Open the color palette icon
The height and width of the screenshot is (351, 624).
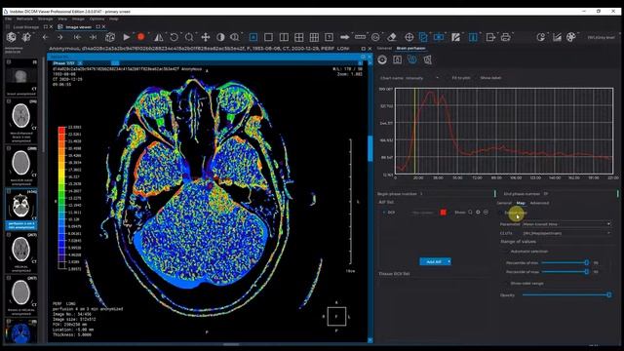coord(571,37)
